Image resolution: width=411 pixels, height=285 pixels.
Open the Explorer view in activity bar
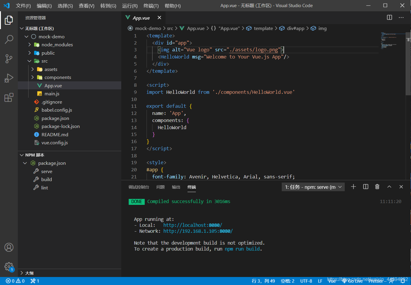click(x=9, y=20)
